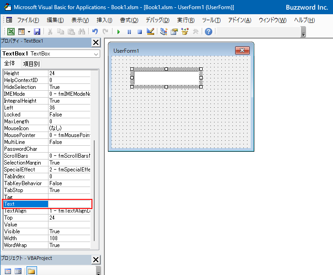Open the 実行(R) menu
This screenshot has height=275, width=333.
(186, 20)
